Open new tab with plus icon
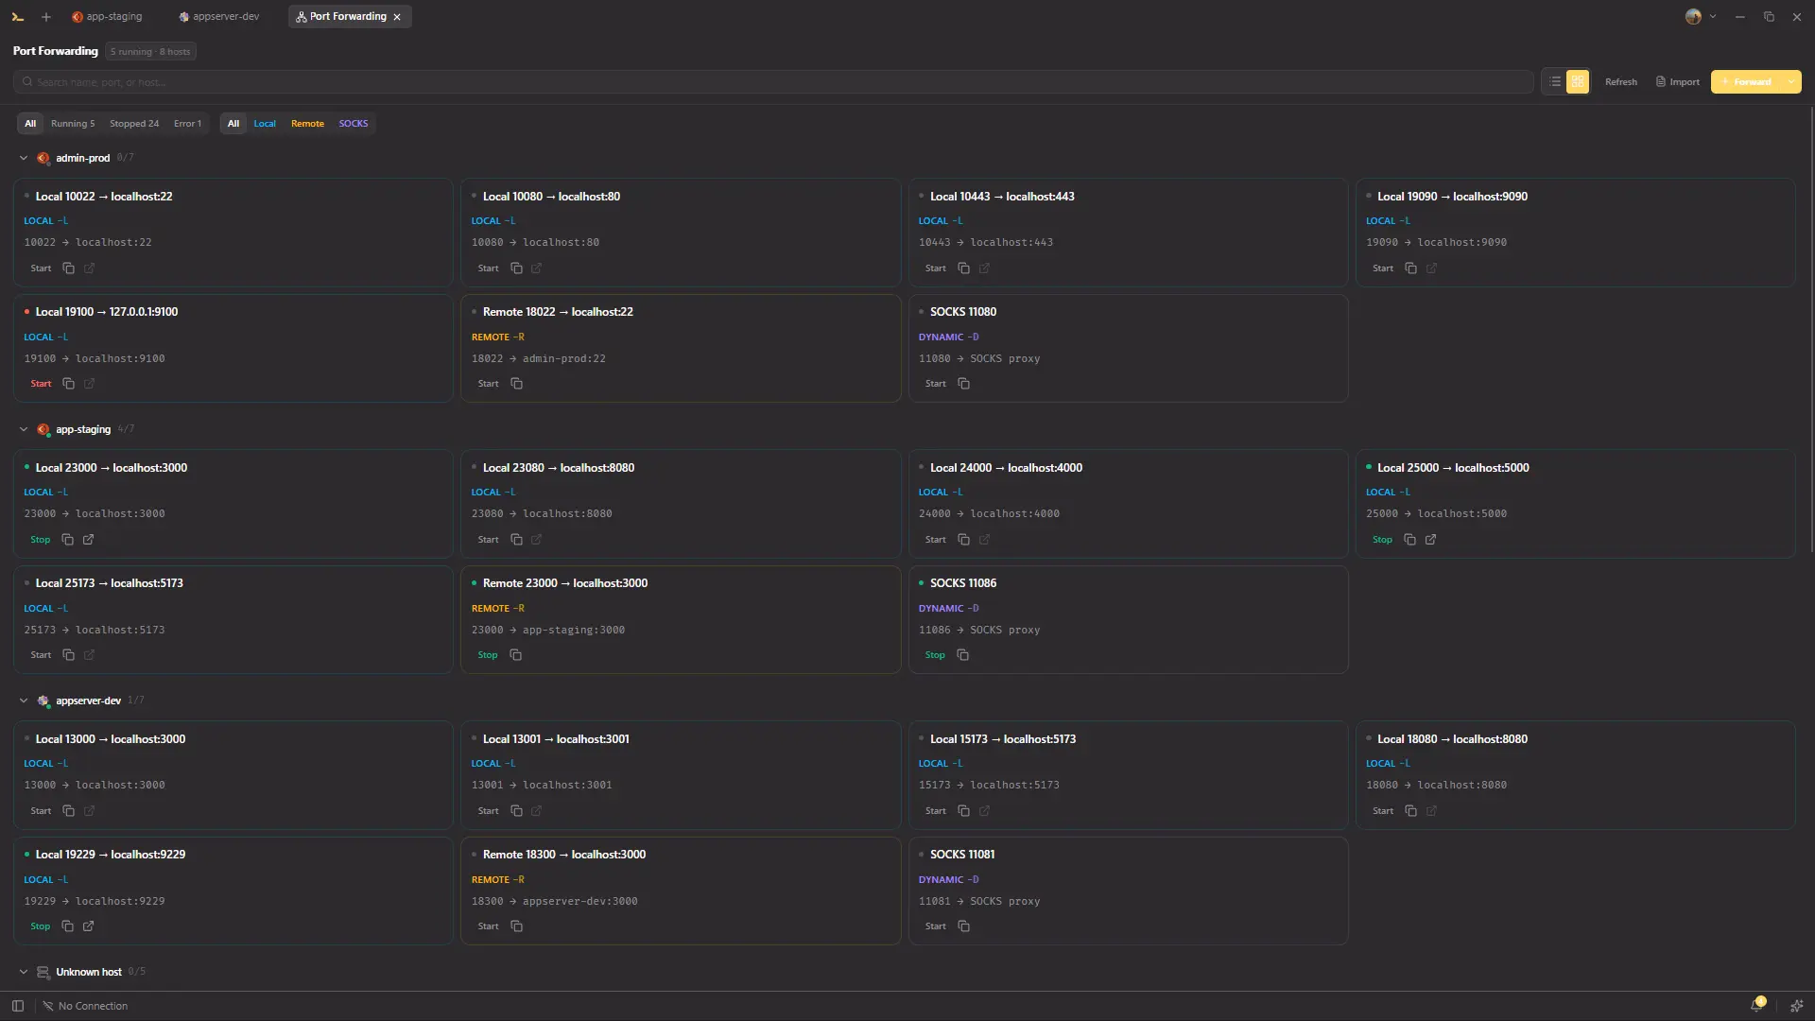 coord(45,17)
